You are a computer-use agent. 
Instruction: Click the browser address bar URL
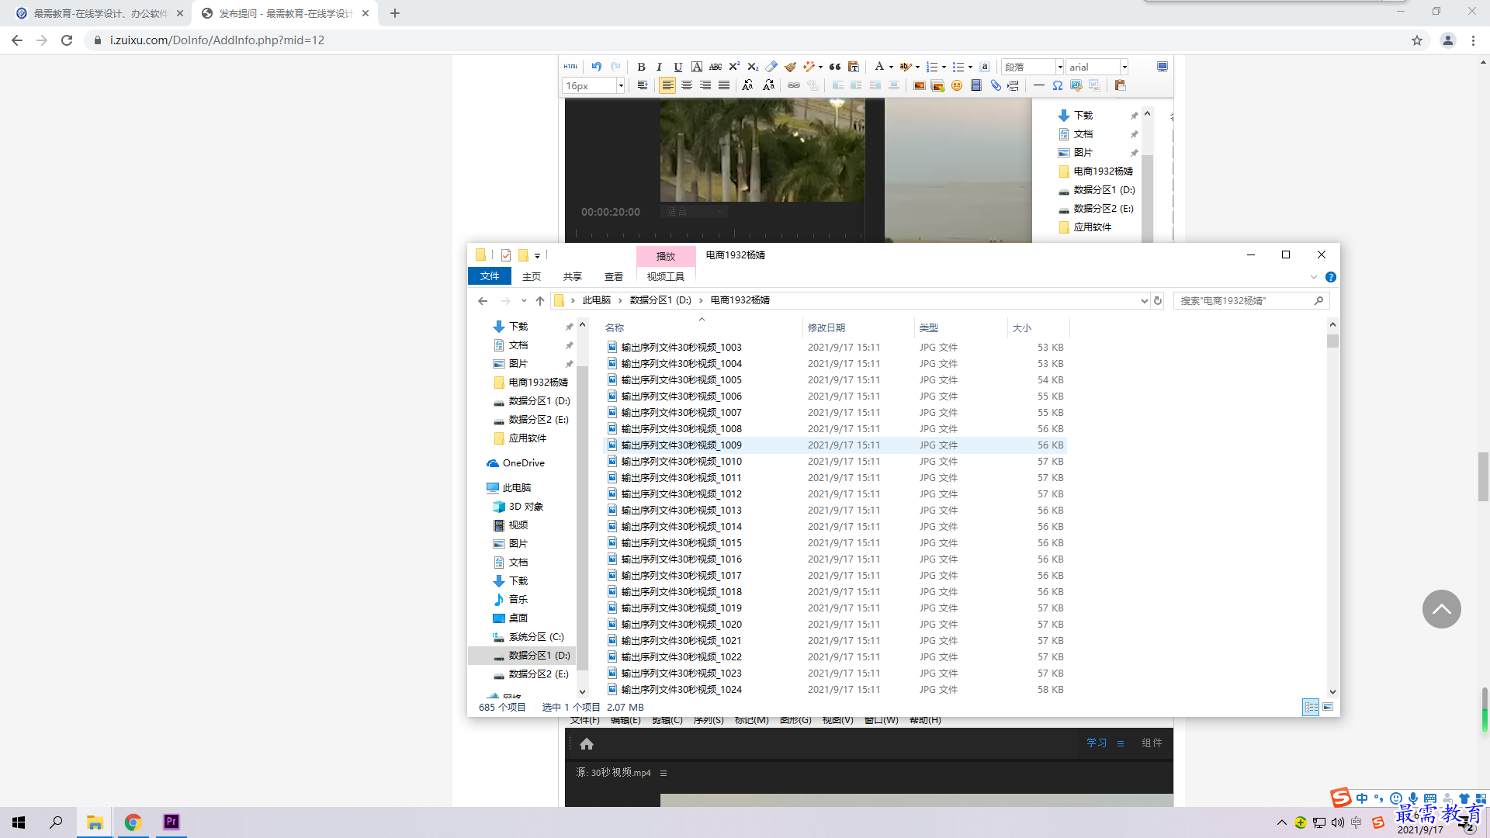click(x=217, y=40)
